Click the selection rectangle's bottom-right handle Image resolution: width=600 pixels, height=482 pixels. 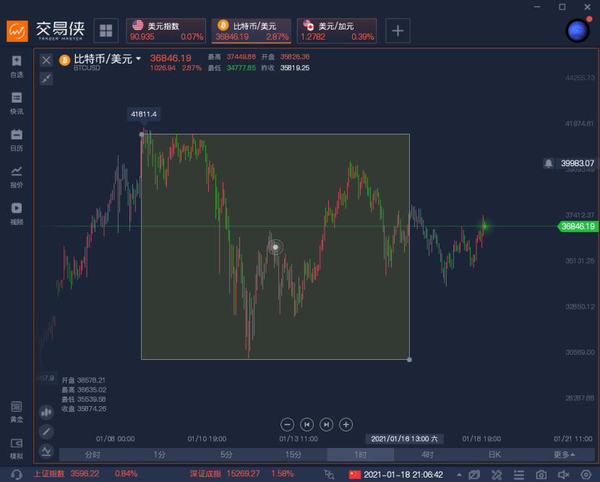click(410, 359)
